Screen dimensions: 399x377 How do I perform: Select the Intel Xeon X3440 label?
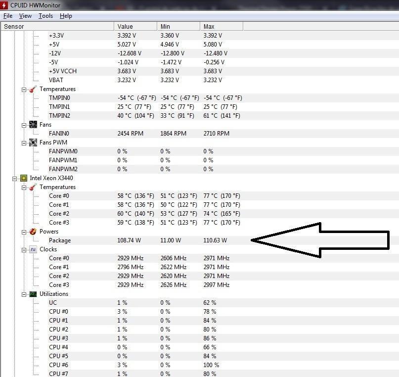click(x=51, y=178)
